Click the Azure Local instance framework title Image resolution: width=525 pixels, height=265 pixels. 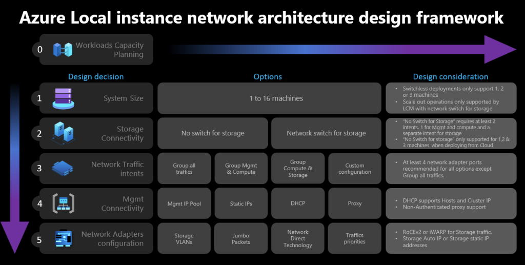[261, 17]
